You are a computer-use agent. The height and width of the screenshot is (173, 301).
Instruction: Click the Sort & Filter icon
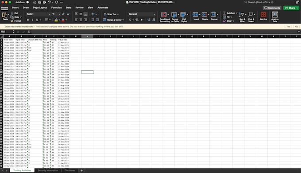pos(242,17)
